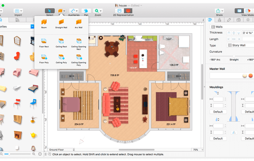Set thickness alignment to center
Screen dimensions: 254x161
234,33
